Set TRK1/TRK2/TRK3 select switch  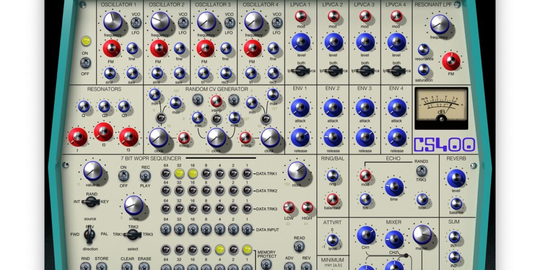click(x=133, y=235)
